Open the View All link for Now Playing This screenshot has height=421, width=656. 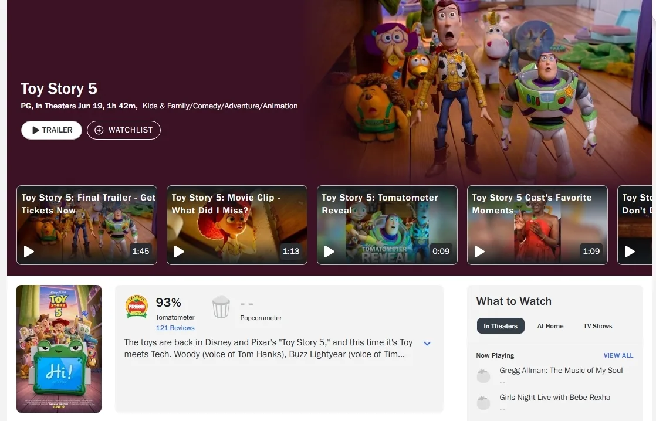click(x=618, y=355)
